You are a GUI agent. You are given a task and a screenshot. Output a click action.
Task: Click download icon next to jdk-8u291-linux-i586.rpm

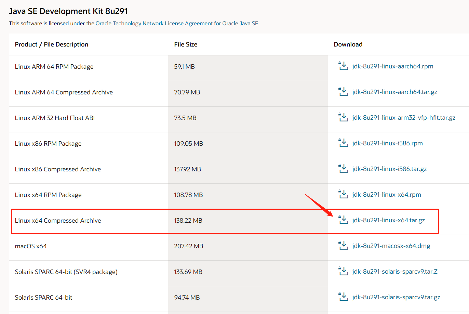click(x=343, y=143)
